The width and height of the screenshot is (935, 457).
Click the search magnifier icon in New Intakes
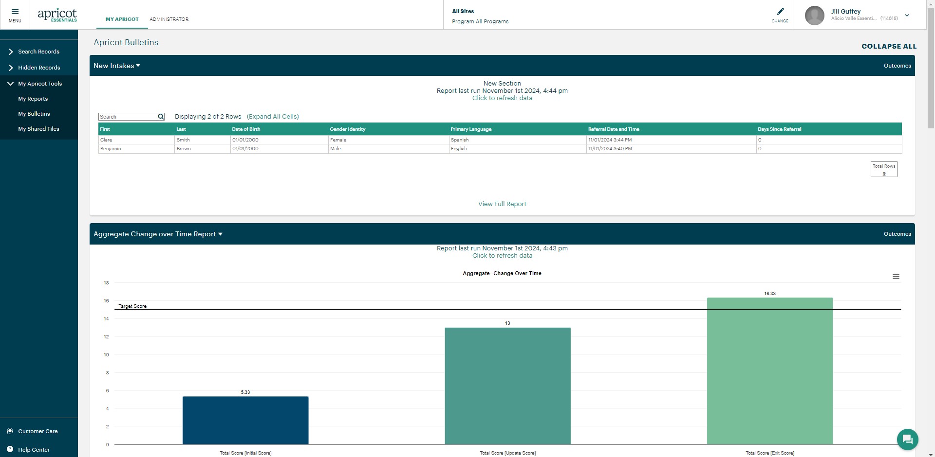(x=161, y=117)
